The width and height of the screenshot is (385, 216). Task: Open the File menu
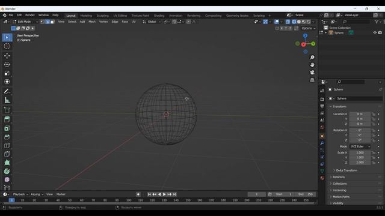[x=11, y=15]
